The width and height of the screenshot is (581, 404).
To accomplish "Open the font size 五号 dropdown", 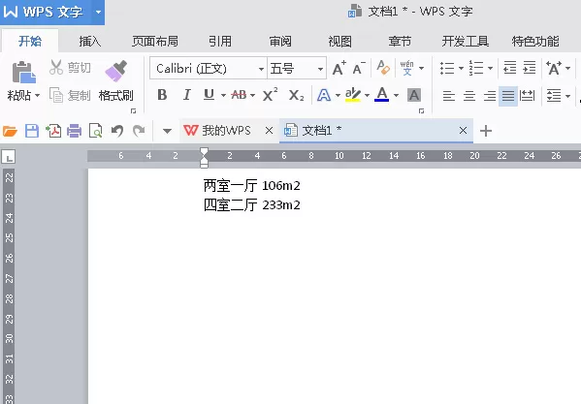I will [x=320, y=69].
